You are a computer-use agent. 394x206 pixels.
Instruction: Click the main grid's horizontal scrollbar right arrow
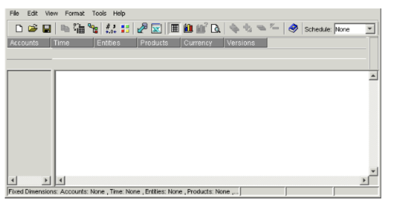tap(364, 180)
